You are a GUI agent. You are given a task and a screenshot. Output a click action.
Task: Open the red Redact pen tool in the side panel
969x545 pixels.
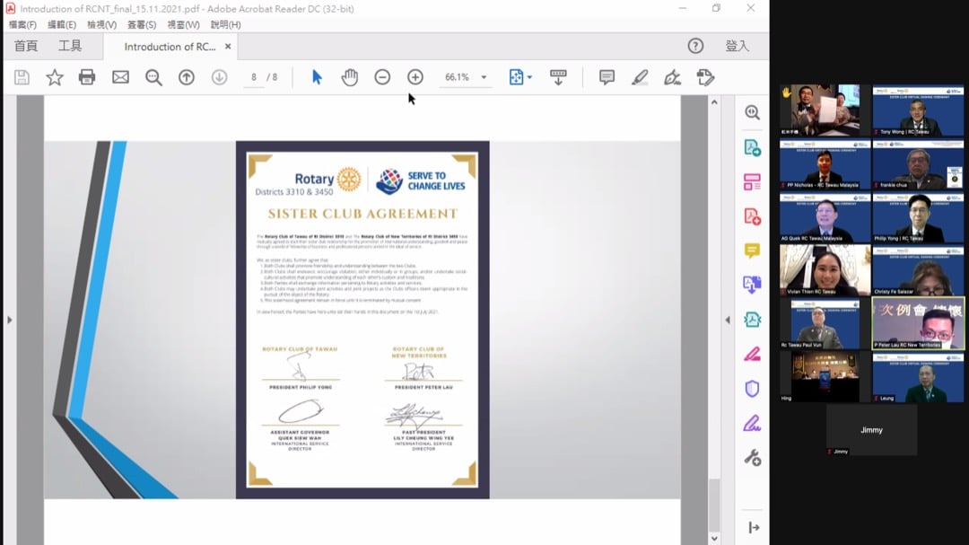[752, 355]
